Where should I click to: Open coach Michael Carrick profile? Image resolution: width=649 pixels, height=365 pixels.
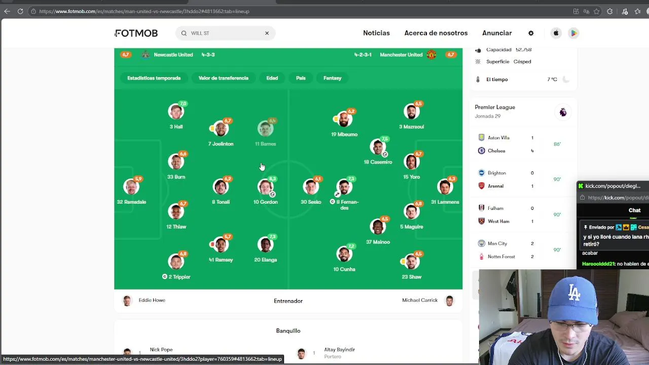coord(427,301)
